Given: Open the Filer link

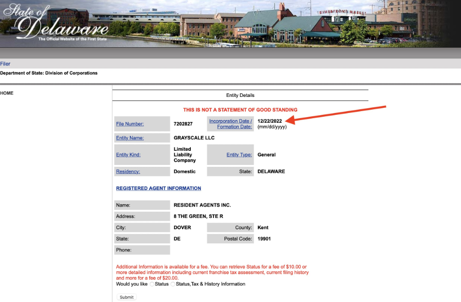Looking at the screenshot, I should tap(5, 64).
